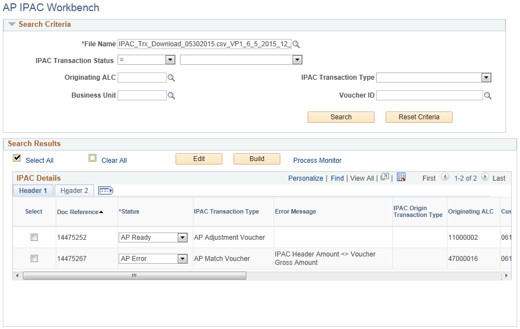
Task: Check the Select All checkbox
Action: click(x=17, y=158)
